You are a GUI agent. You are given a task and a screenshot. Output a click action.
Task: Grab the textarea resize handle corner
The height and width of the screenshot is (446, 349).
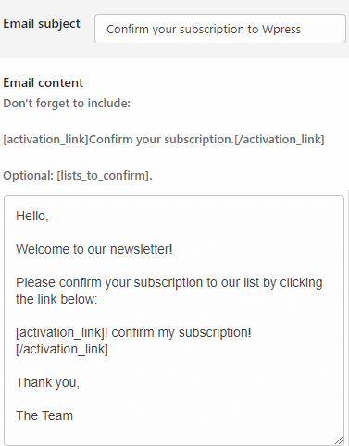(339, 440)
